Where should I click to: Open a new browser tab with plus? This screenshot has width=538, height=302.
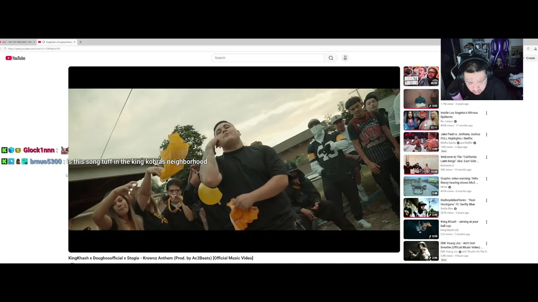click(x=81, y=42)
